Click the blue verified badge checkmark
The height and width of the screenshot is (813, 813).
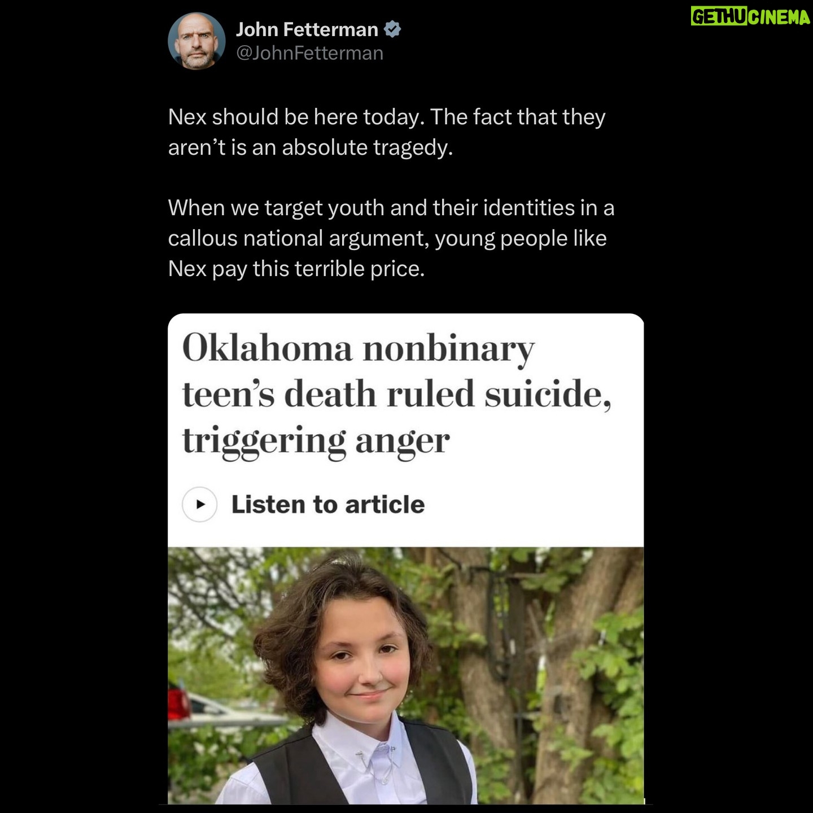pos(392,29)
